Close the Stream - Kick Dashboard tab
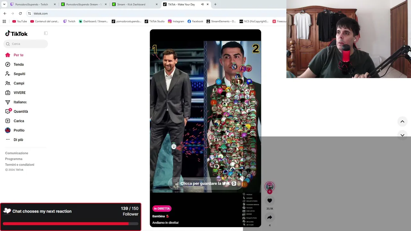411x231 pixels. [157, 4]
